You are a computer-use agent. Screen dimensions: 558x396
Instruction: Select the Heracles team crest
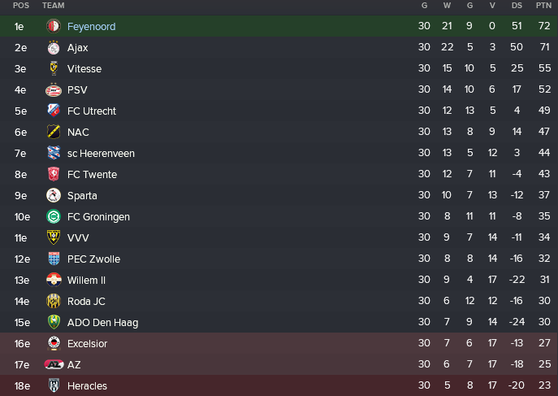(54, 385)
